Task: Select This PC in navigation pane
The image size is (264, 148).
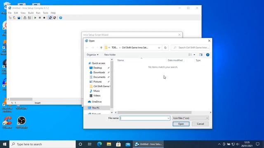Action: click(x=95, y=108)
